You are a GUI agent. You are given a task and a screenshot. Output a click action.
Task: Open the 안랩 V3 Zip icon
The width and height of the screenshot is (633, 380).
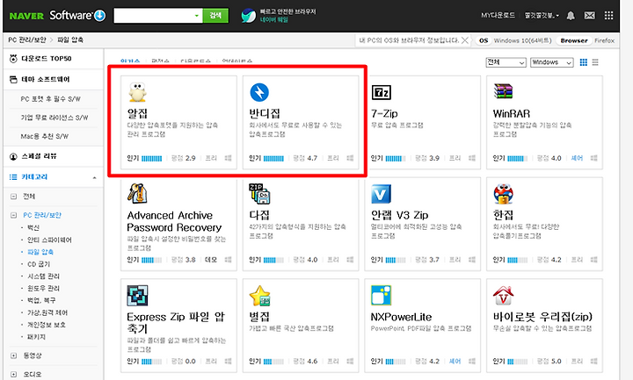[x=381, y=194]
